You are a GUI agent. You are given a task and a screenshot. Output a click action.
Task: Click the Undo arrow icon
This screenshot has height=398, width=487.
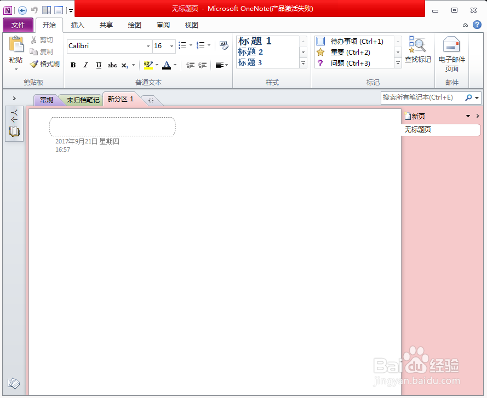(x=34, y=10)
